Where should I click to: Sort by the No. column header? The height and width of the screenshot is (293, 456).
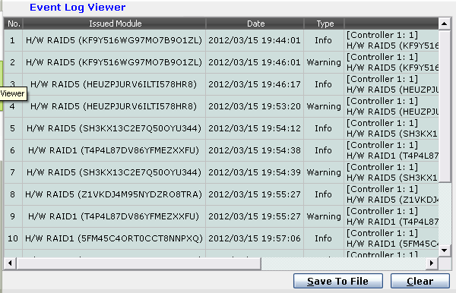[x=14, y=24]
